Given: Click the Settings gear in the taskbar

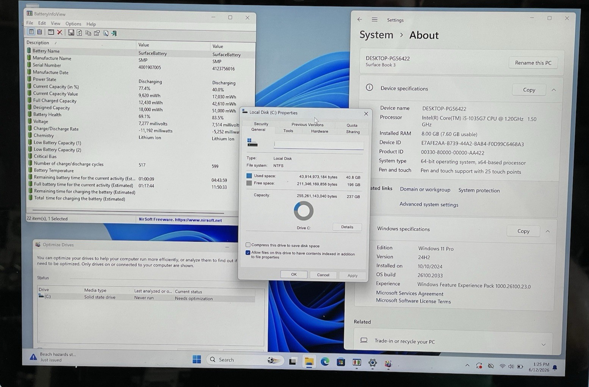Looking at the screenshot, I should [x=373, y=363].
